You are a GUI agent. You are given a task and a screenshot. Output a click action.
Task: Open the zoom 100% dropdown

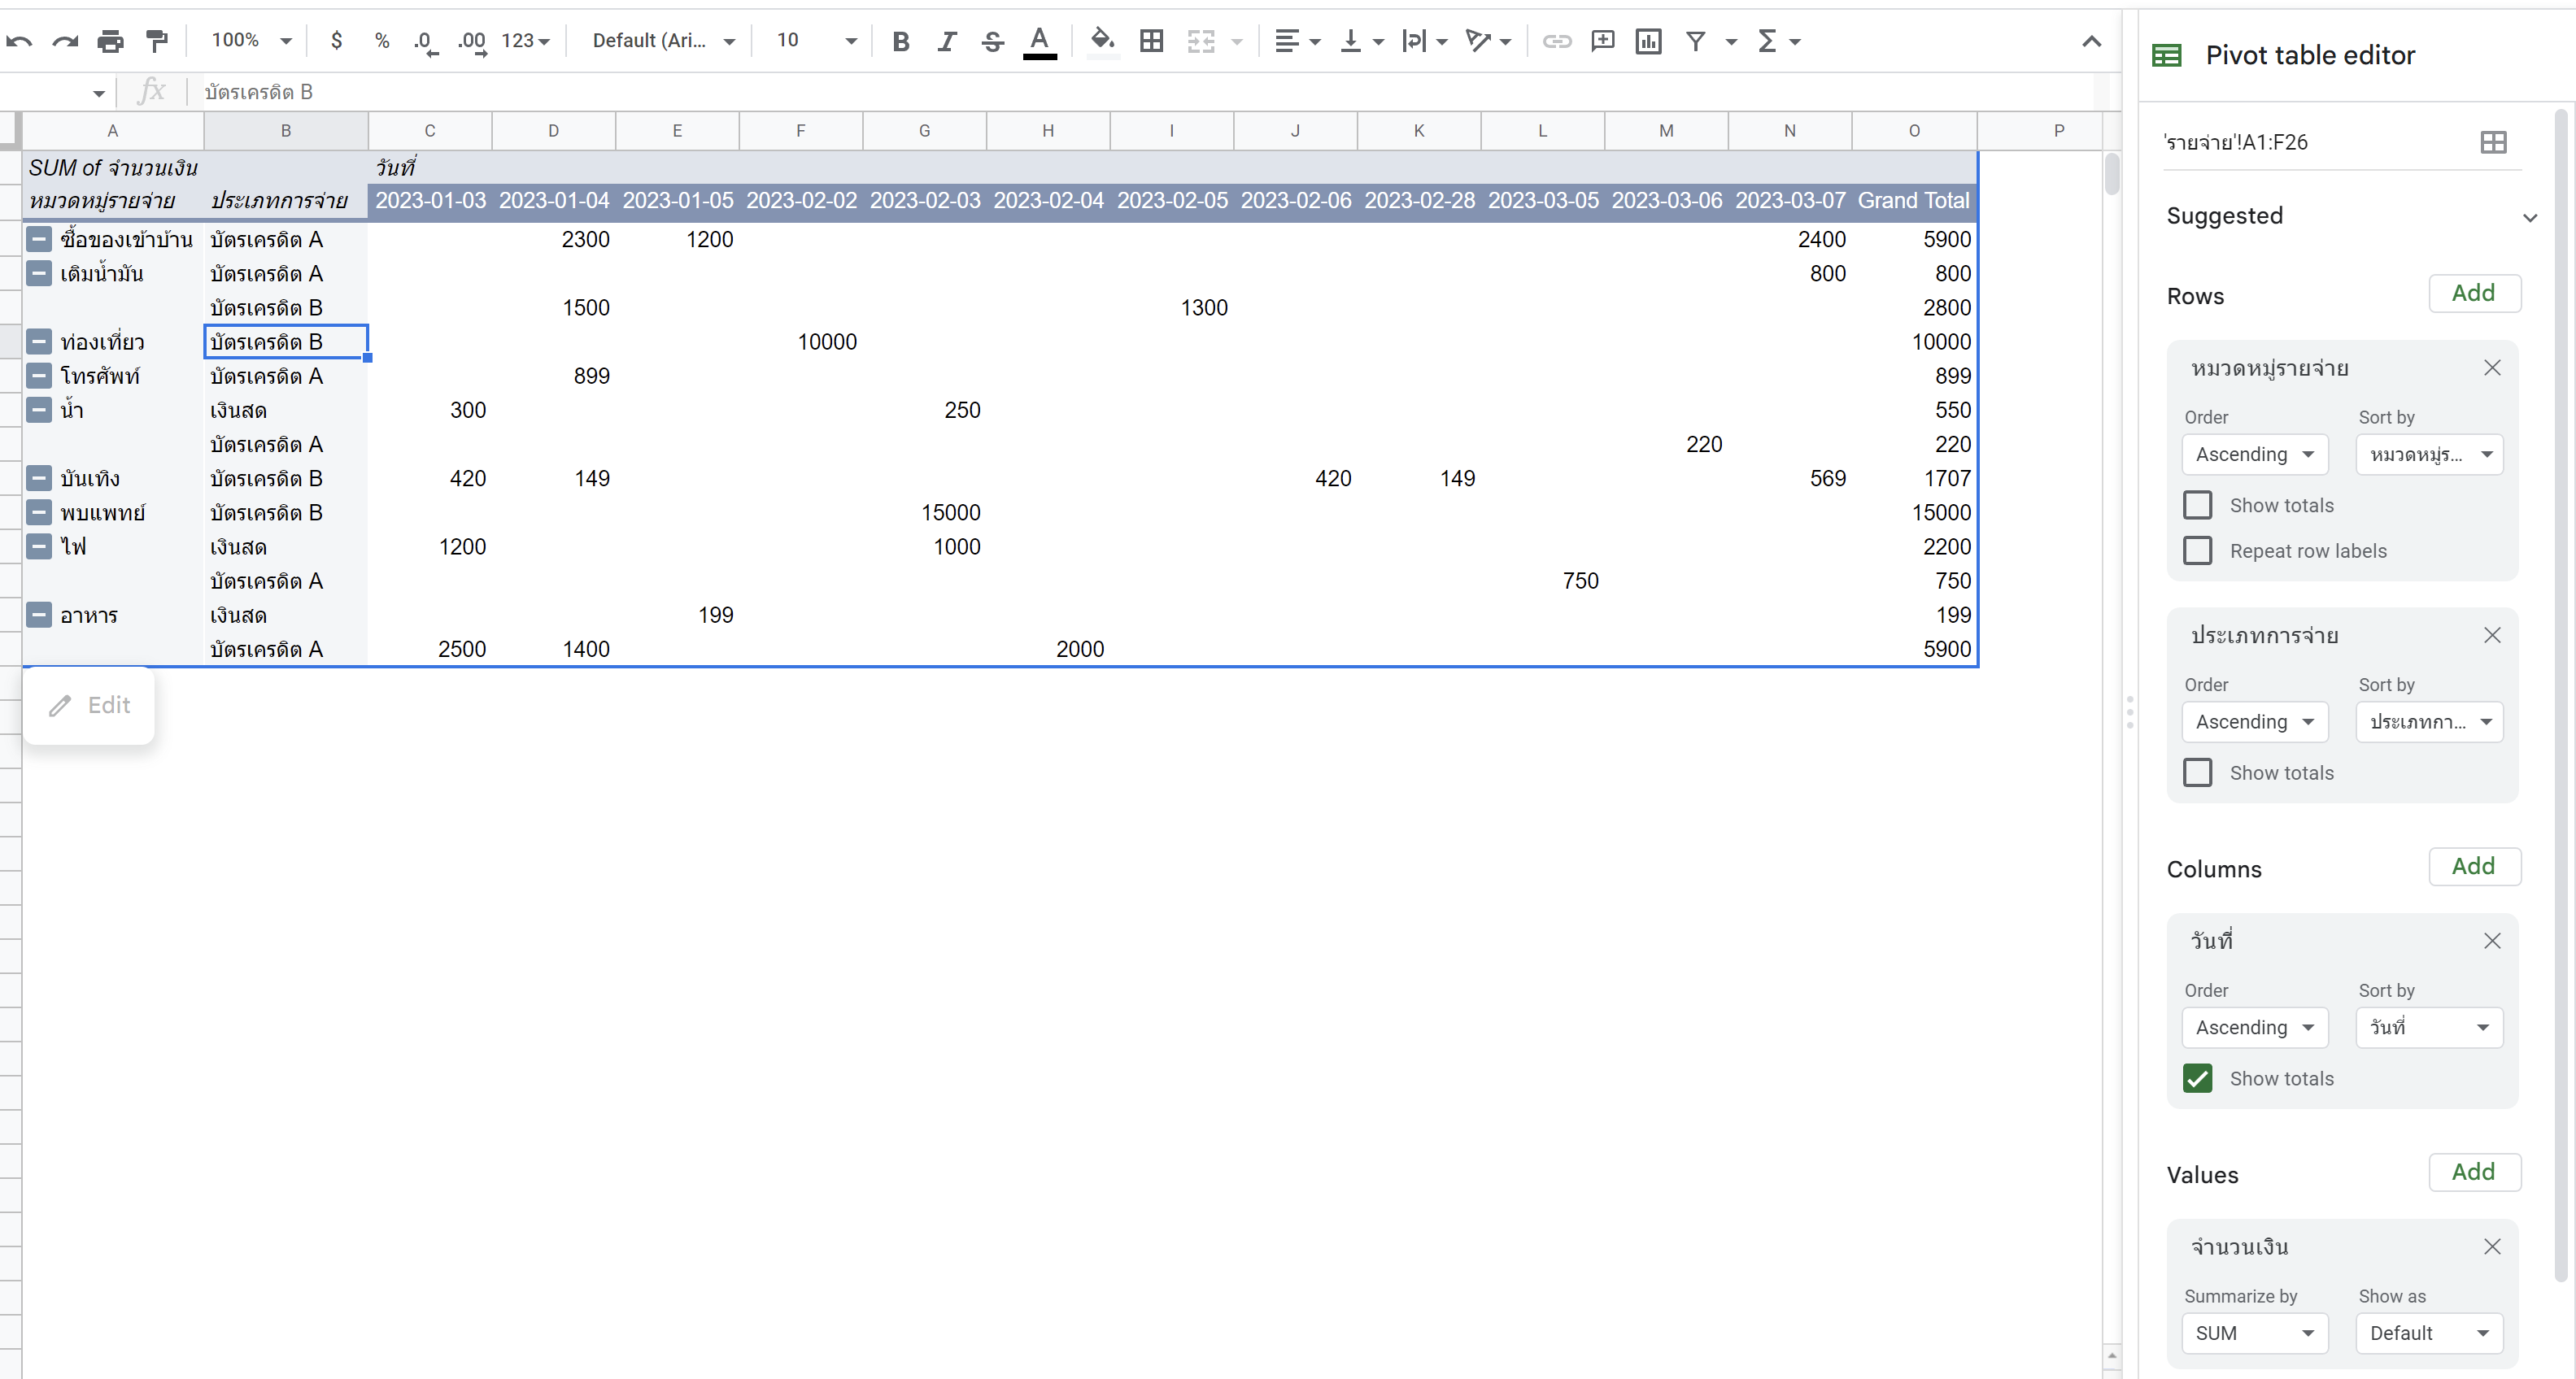tap(250, 41)
